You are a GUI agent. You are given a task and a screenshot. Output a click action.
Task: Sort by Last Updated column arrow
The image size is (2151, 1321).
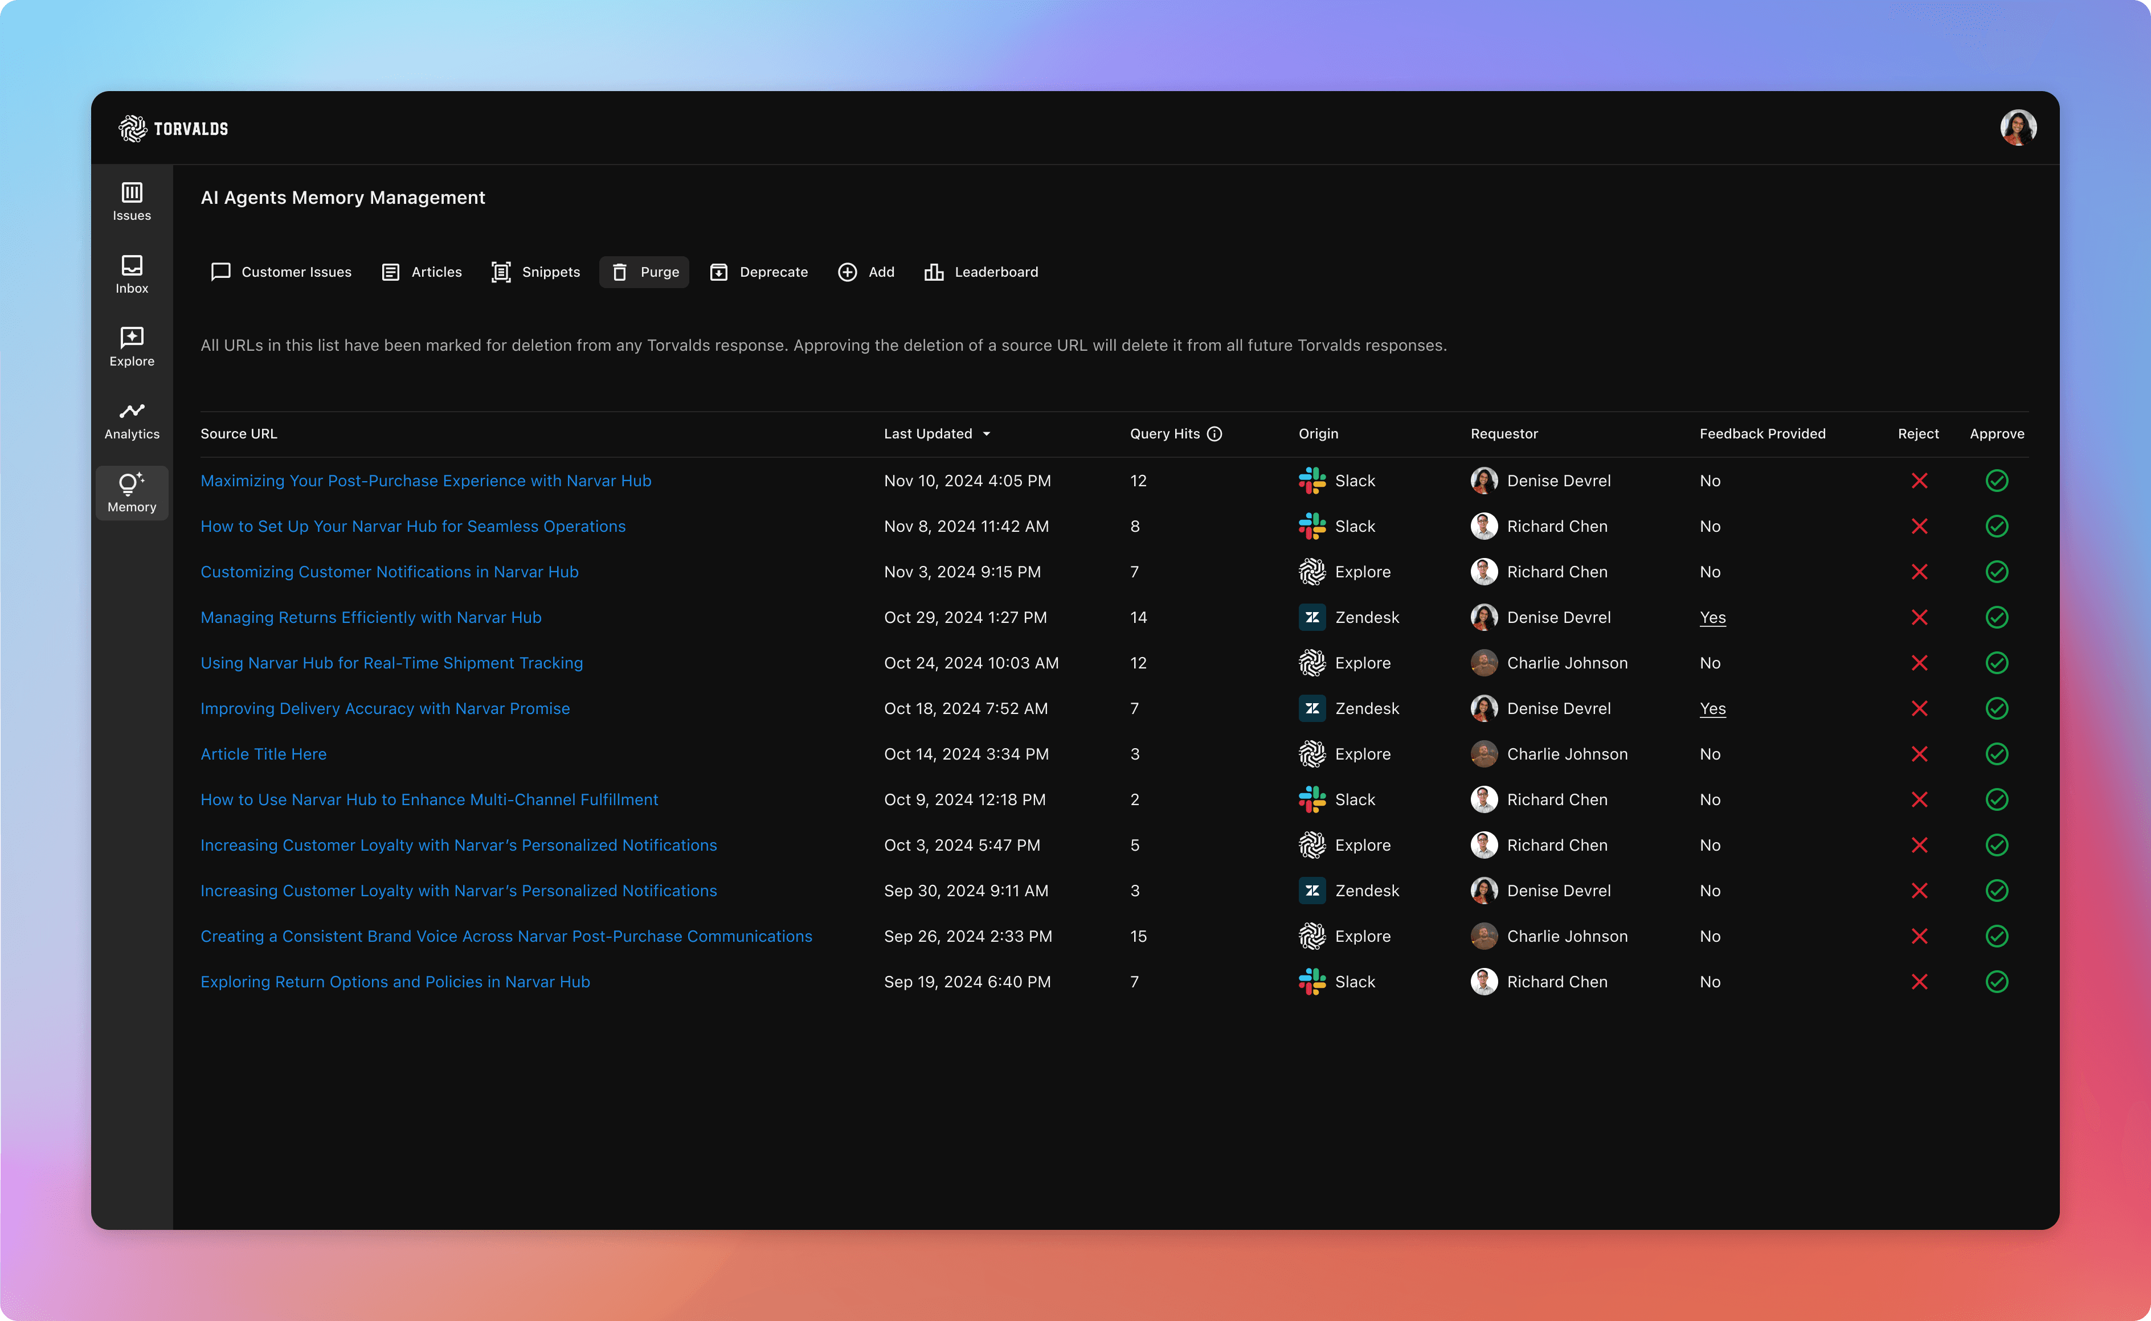[x=987, y=434]
